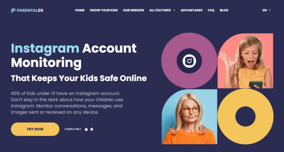The width and height of the screenshot is (284, 152).
Task: Click the Instagram Account Monitoring heading
Action: pyautogui.click(x=74, y=56)
